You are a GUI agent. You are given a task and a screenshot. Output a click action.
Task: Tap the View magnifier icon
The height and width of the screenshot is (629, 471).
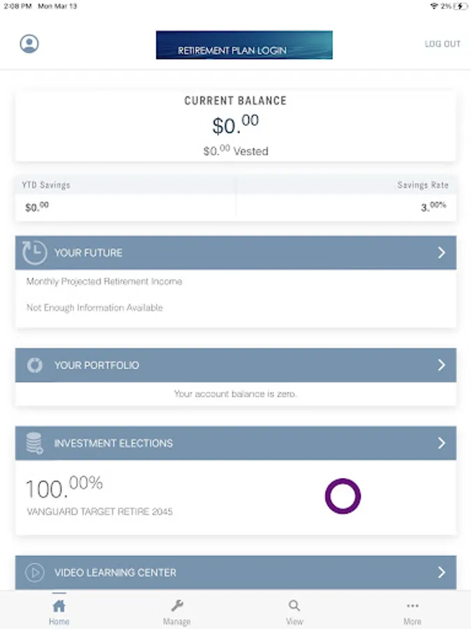(294, 606)
